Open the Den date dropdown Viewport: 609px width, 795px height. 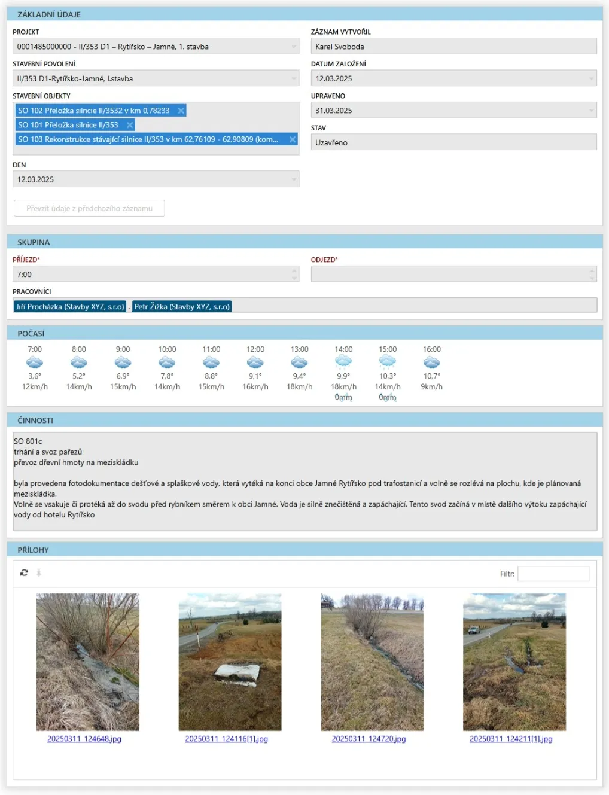tap(294, 179)
